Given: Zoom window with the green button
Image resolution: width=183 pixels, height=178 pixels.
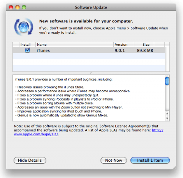Looking at the screenshot, I should tap(24, 7).
